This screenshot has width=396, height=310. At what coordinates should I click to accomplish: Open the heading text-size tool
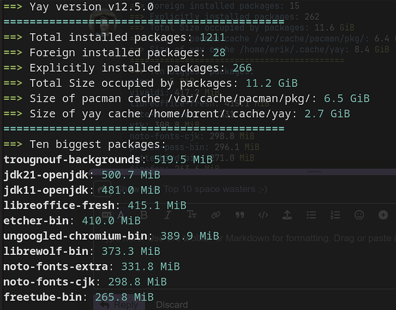[191, 215]
